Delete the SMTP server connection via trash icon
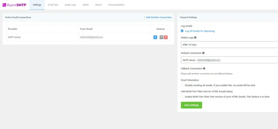Screen dimensions: 278x129 166,37
